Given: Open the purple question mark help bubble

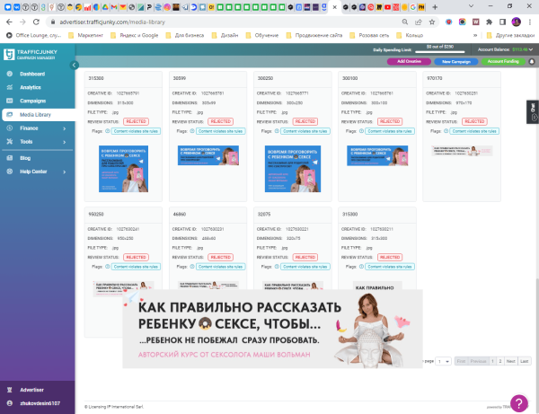Looking at the screenshot, I should tap(519, 402).
